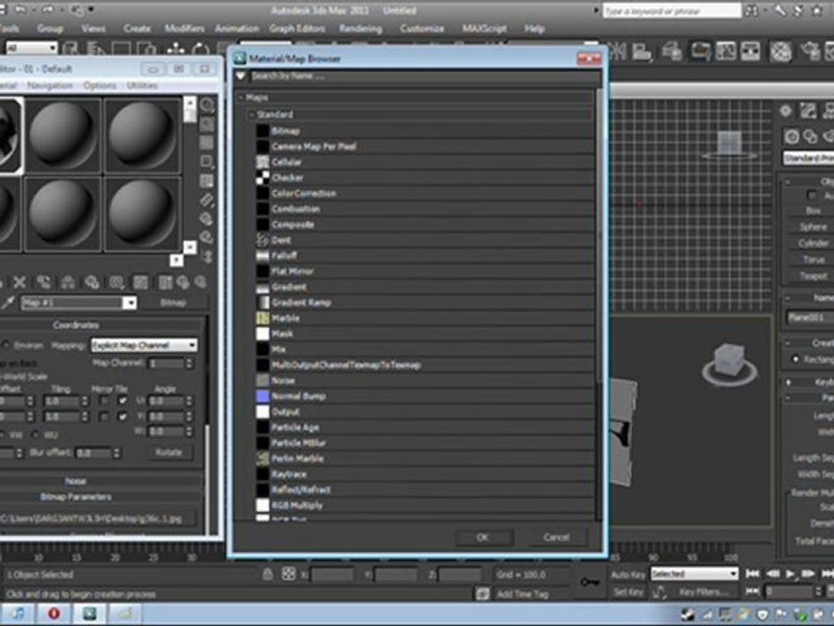Open the Customize menu
This screenshot has height=626, width=834.
[422, 28]
